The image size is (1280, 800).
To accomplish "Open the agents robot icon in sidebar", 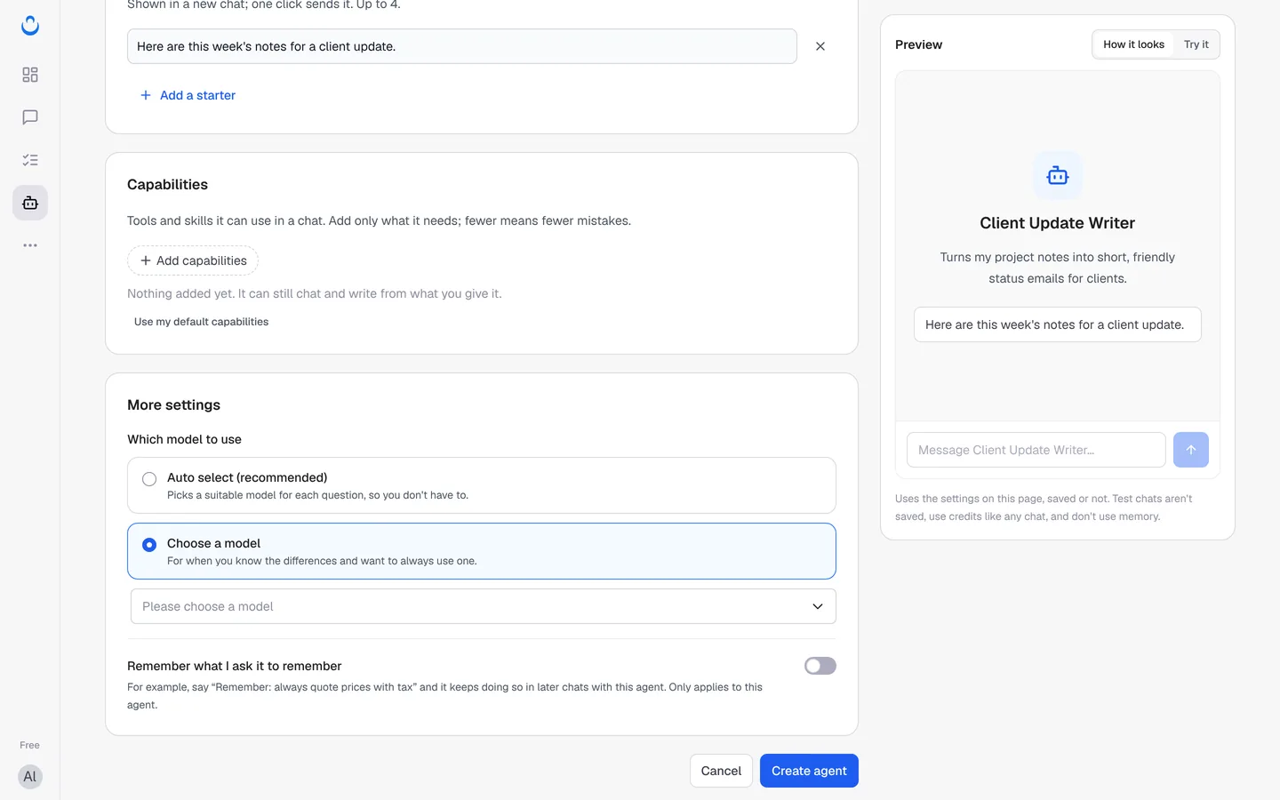I will [30, 203].
